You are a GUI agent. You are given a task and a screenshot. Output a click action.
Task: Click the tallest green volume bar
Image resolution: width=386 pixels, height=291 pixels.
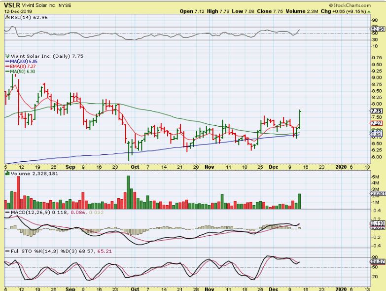[x=128, y=192]
